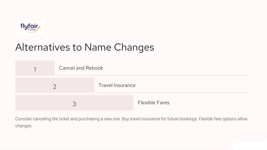Click the white rectangle in the bottom corner
267x150 pixels.
pyautogui.click(x=250, y=146)
